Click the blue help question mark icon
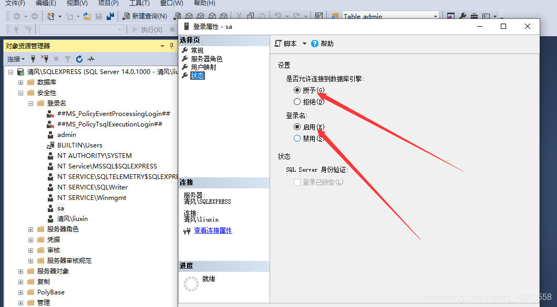557x307 pixels. click(314, 44)
